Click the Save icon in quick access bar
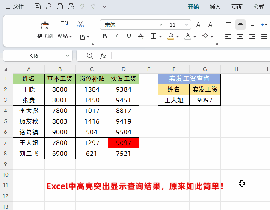Image resolution: width=270 pixels, height=210 pixels. 38,6
